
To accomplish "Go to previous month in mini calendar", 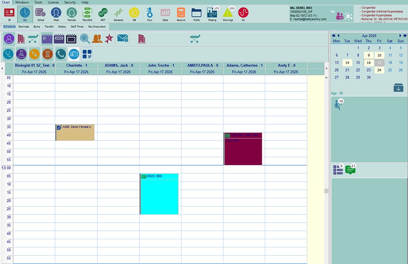I will (338, 35).
